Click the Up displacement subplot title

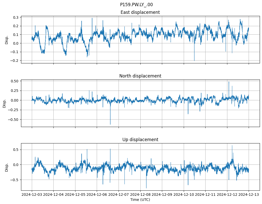tap(140, 140)
